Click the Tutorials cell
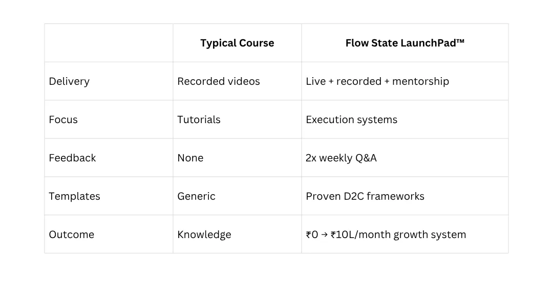The width and height of the screenshot is (553, 283). pos(238,120)
